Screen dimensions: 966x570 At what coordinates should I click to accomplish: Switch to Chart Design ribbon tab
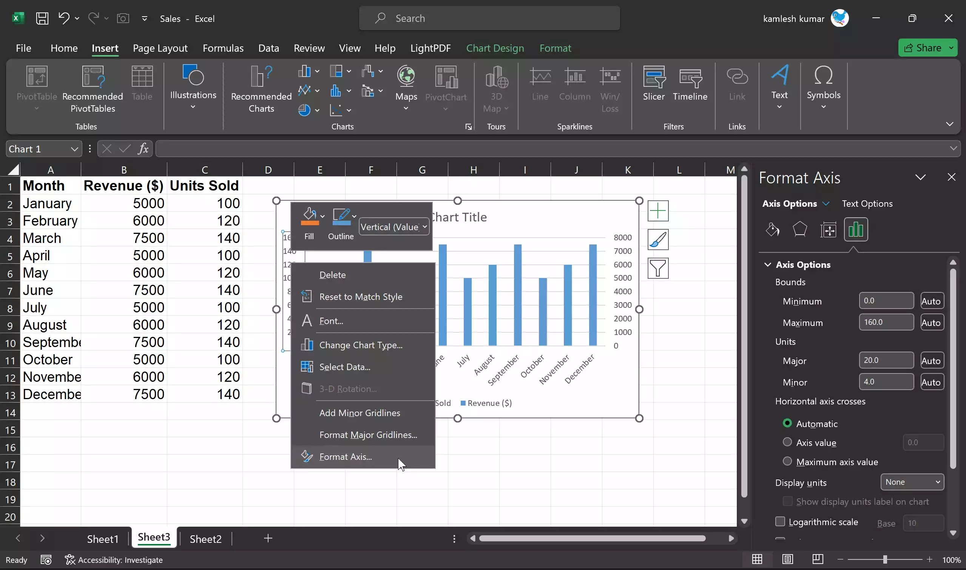[x=495, y=48]
